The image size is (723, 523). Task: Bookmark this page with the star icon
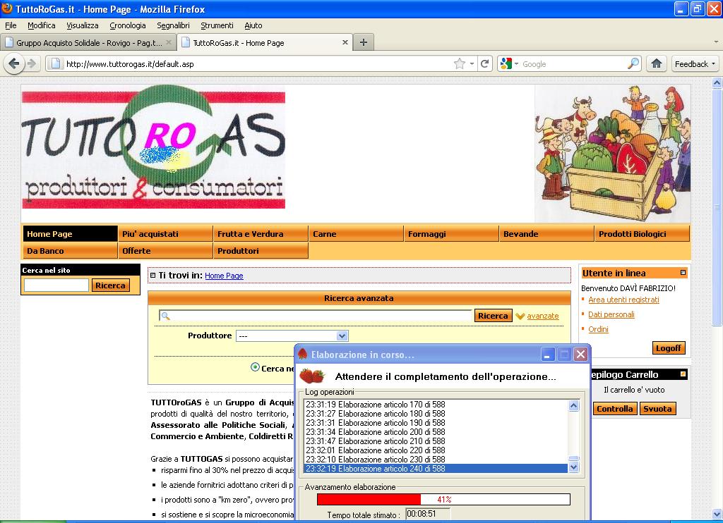459,63
